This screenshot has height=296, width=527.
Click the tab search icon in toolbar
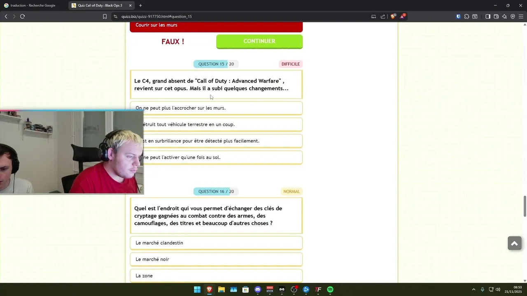click(475, 16)
